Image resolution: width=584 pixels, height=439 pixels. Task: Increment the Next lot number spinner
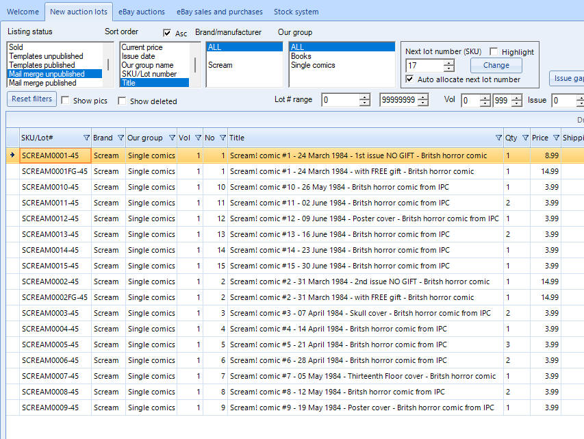click(449, 62)
